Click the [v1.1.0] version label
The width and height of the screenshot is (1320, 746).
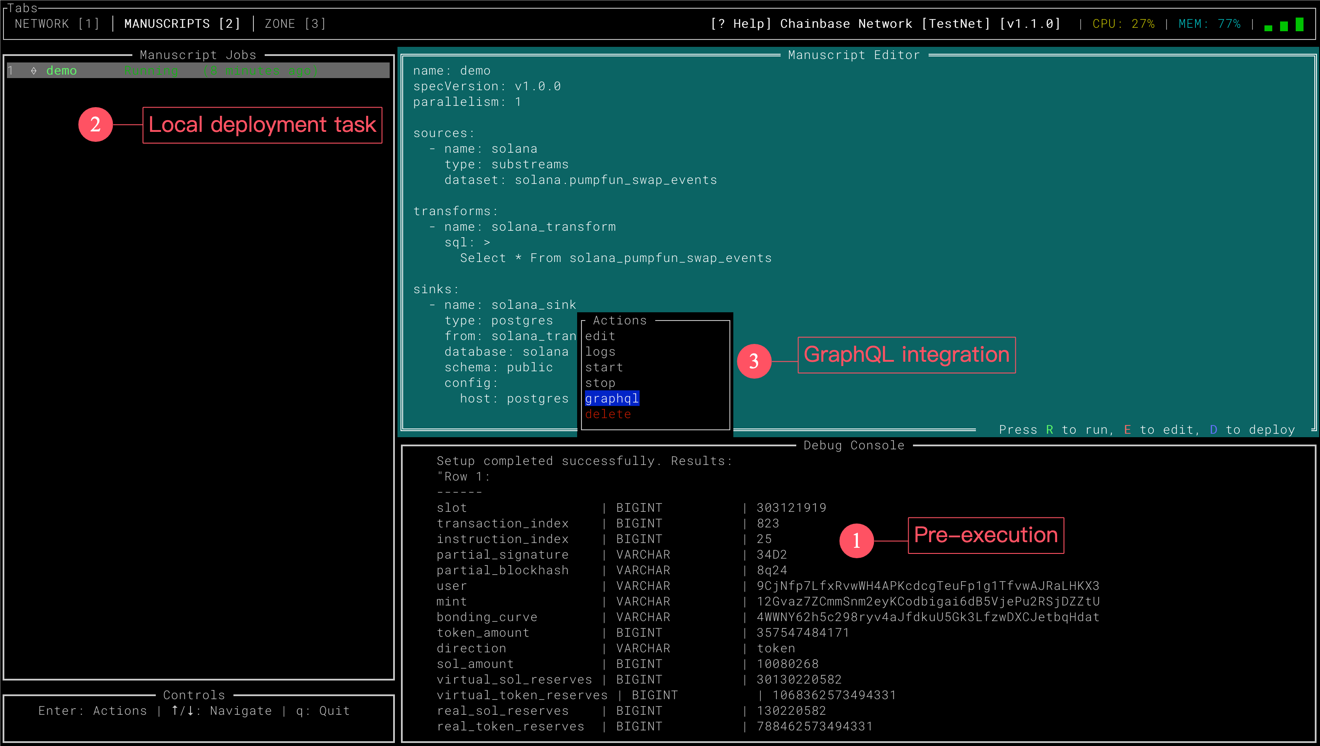(1029, 23)
